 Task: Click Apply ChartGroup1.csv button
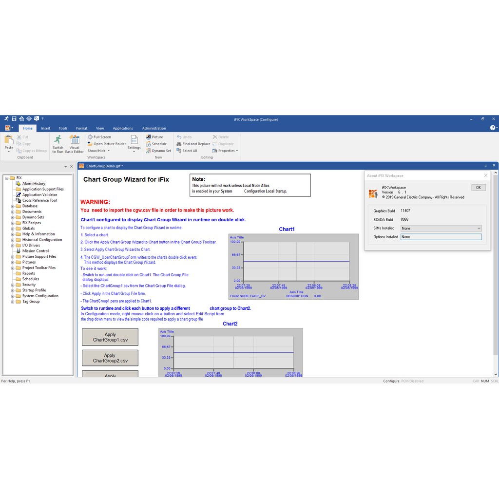(110, 337)
